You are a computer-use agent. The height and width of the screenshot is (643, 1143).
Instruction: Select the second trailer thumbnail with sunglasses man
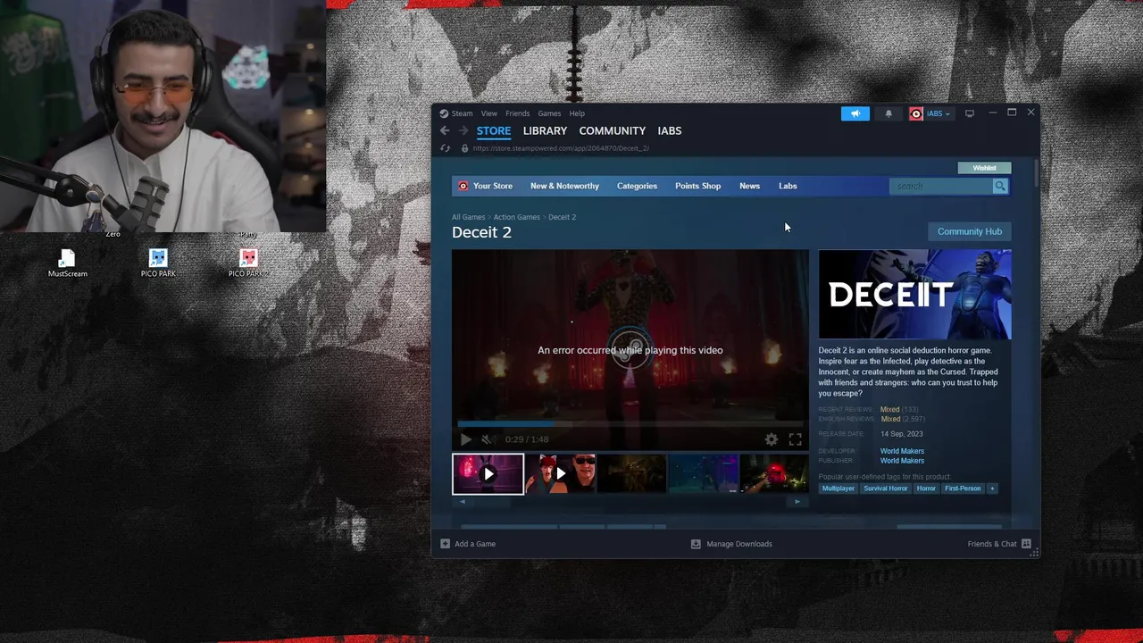tap(560, 474)
